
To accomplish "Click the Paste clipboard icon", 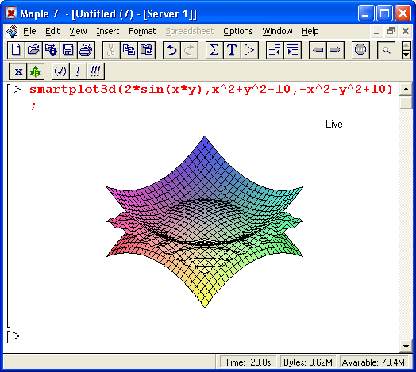I will tap(146, 50).
